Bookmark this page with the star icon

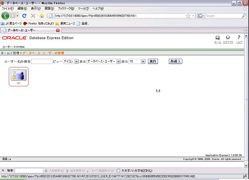click(x=188, y=16)
